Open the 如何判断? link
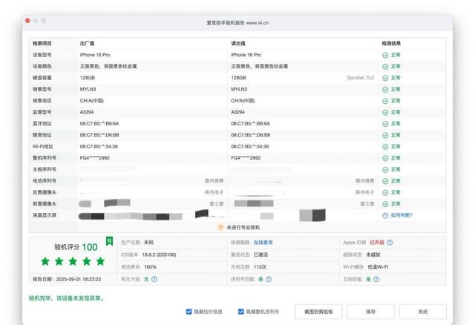Viewport: 475px width, 325px height. 402,215
